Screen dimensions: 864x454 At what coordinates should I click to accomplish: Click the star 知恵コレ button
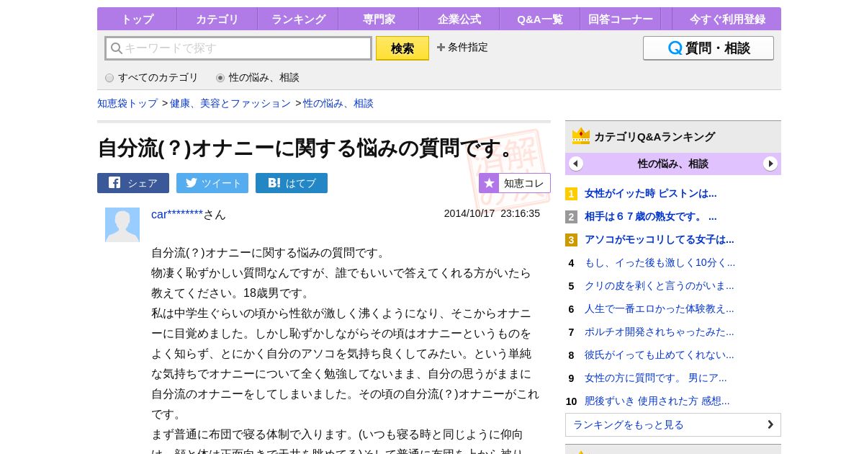515,183
